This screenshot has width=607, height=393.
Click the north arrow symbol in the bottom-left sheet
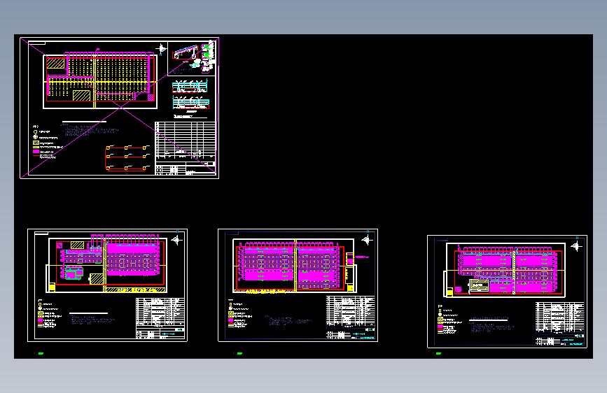[176, 241]
